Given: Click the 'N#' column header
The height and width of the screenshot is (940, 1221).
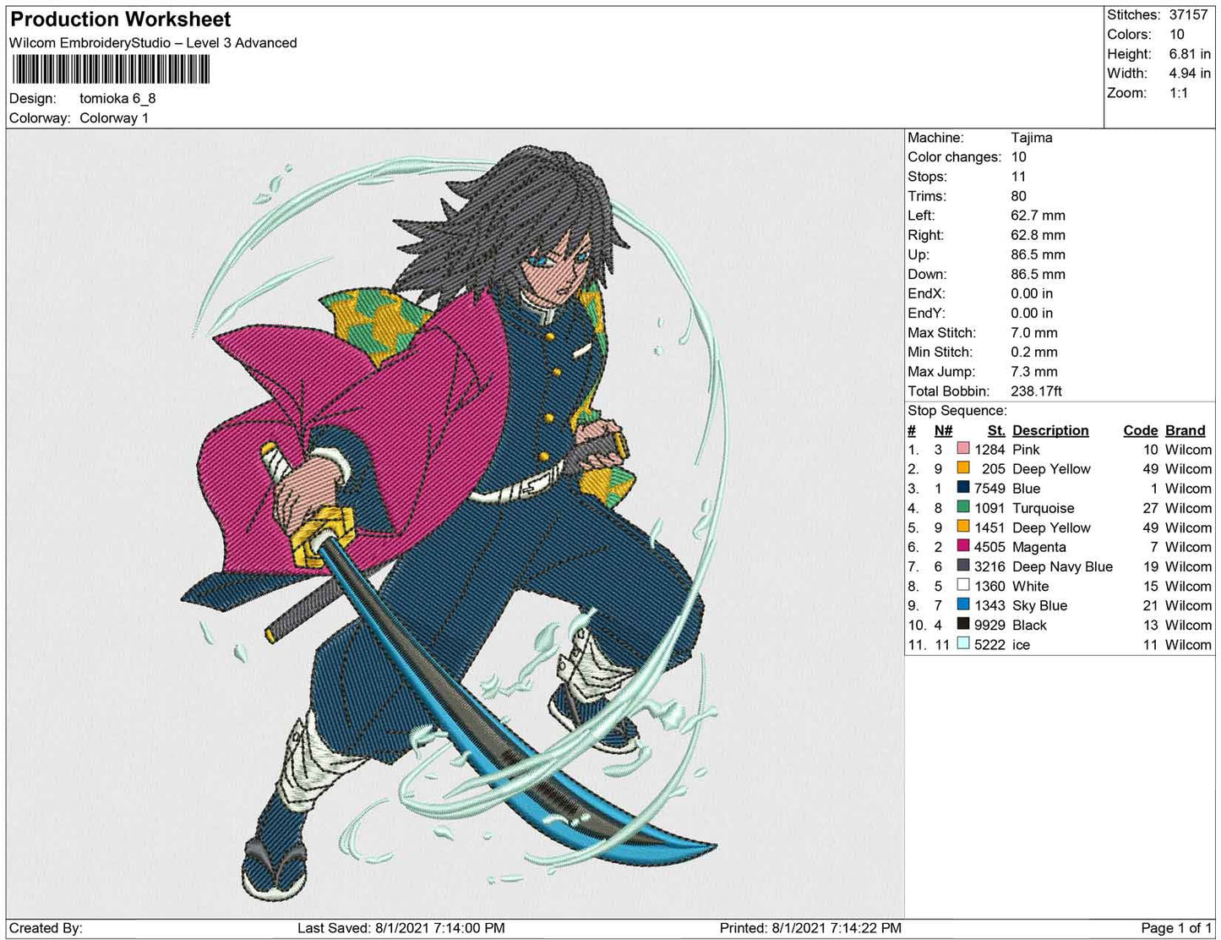Looking at the screenshot, I should point(943,430).
